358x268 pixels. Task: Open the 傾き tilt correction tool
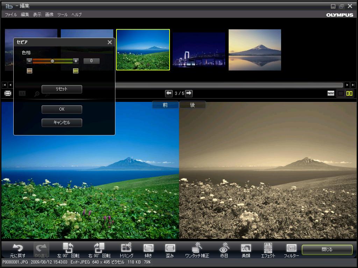pyautogui.click(x=148, y=250)
